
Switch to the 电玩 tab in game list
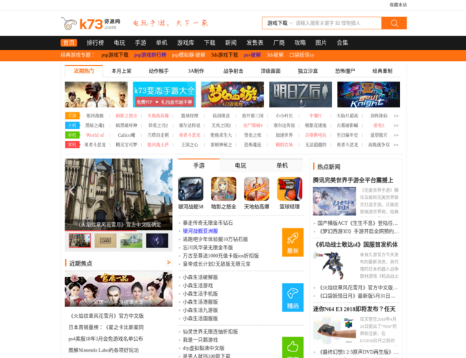(240, 165)
